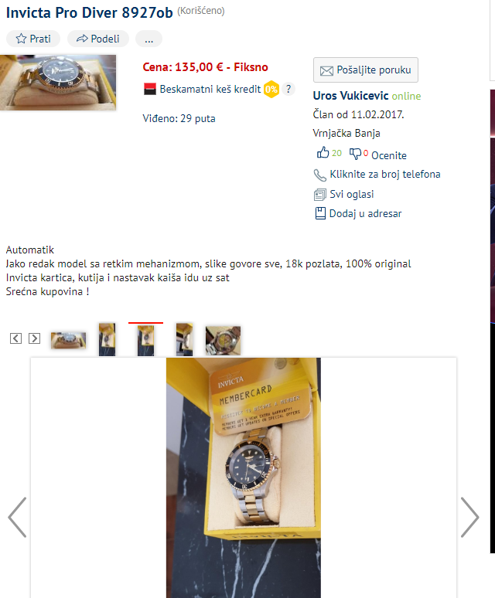This screenshot has height=598, width=495.
Task: Click the thumbs down rating icon
Action: tap(355, 154)
